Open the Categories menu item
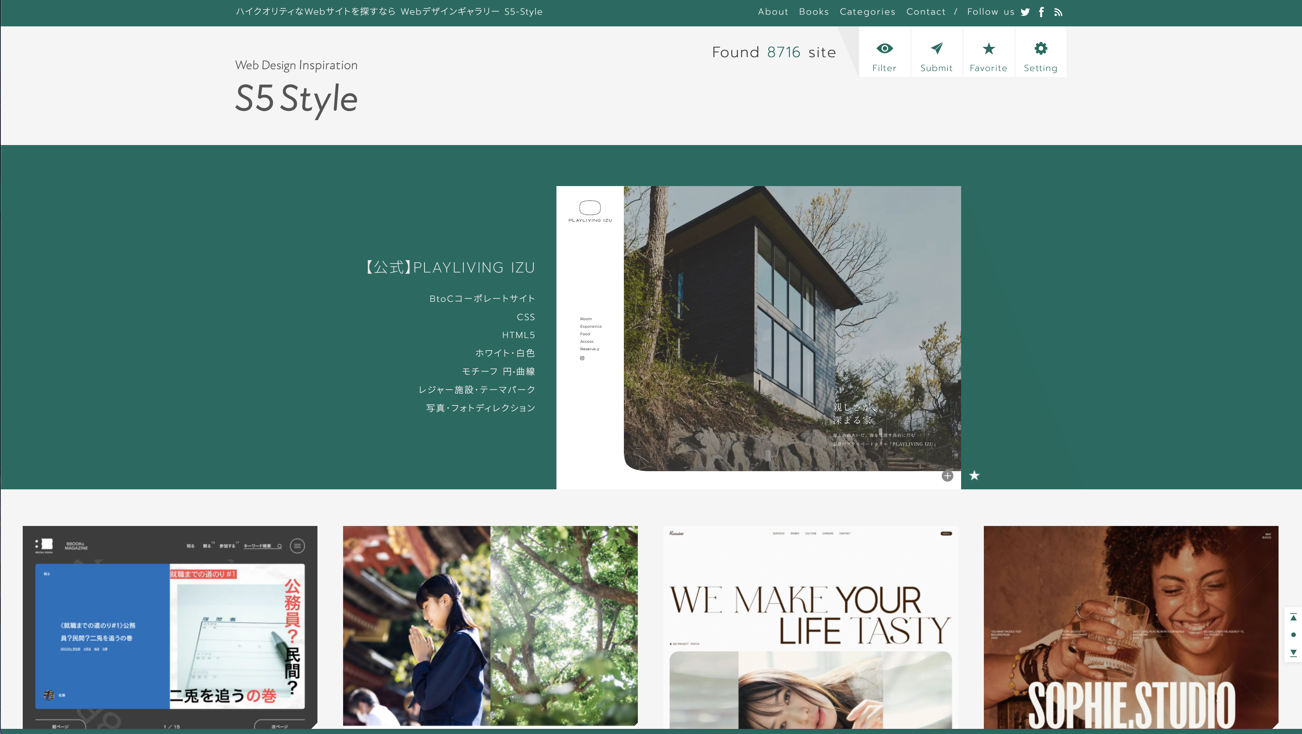Viewport: 1302px width, 734px height. pos(867,12)
